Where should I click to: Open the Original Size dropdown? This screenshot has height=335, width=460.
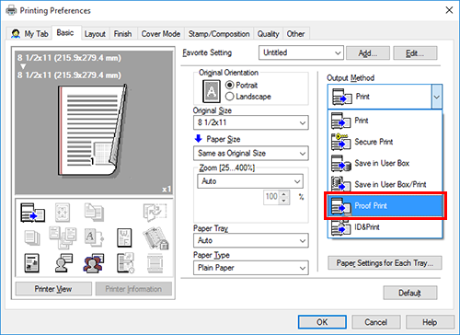coord(251,122)
